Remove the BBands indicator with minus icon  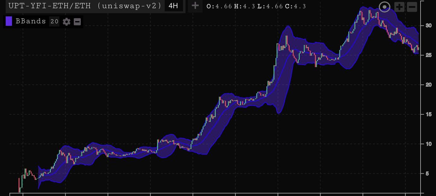[x=77, y=21]
